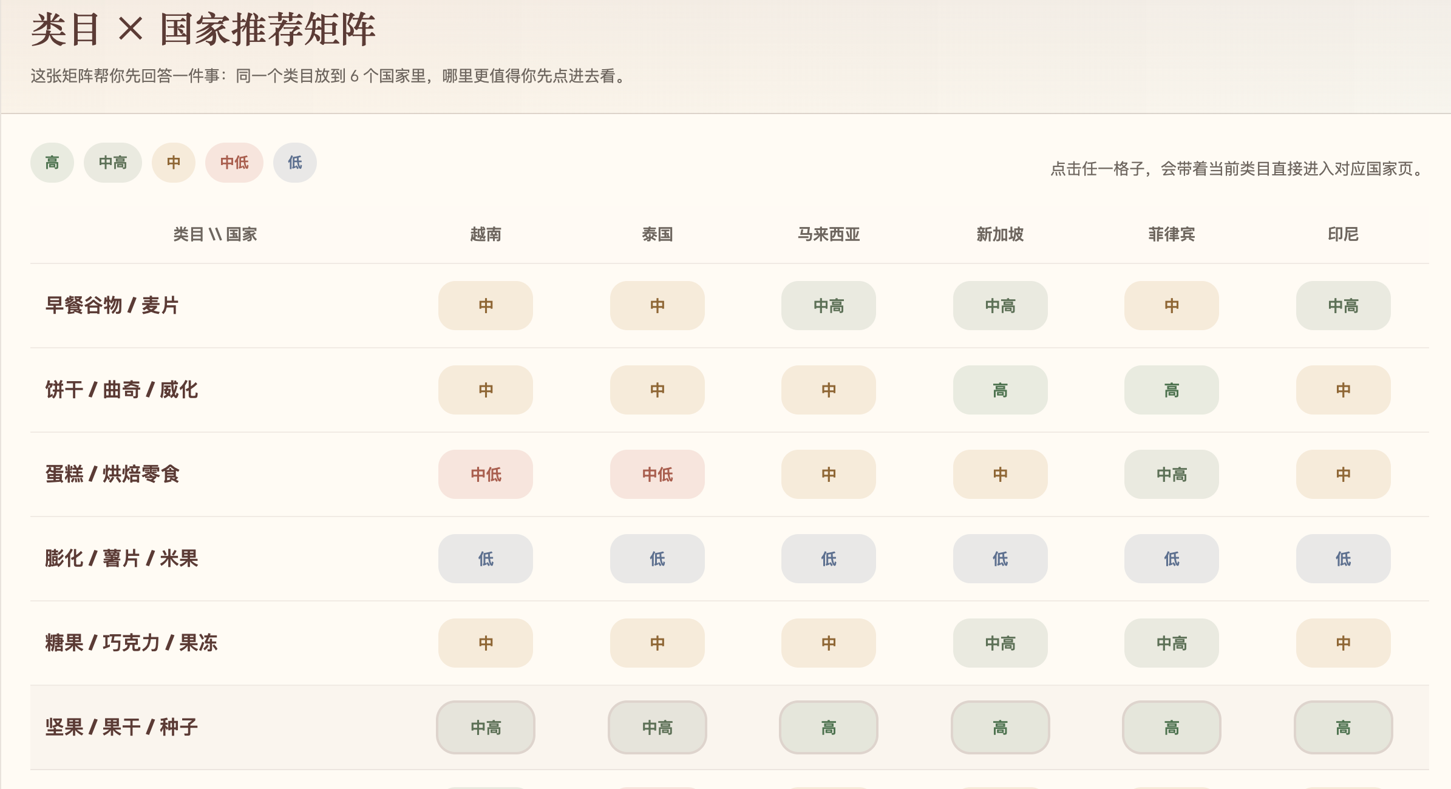This screenshot has height=789, width=1451.
Task: Open 糖果 / 巧克力 / 果冻 cell for 新加坡
Action: pyautogui.click(x=1000, y=643)
